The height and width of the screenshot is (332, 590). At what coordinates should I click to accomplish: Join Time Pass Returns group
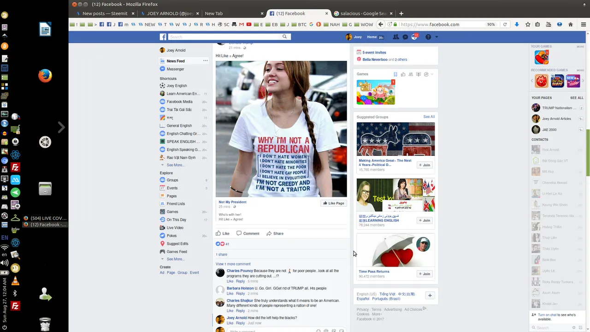pos(424,274)
